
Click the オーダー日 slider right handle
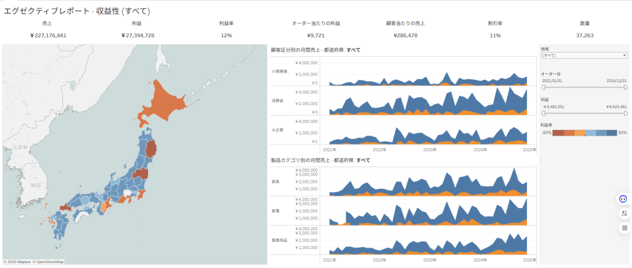click(626, 87)
